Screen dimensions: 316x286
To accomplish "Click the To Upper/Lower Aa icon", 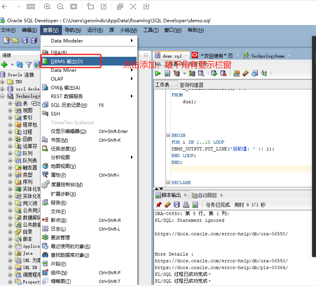I will [264, 73].
